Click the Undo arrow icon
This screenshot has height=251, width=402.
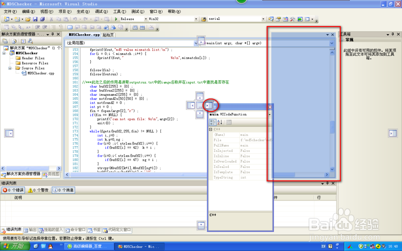coord(75,19)
